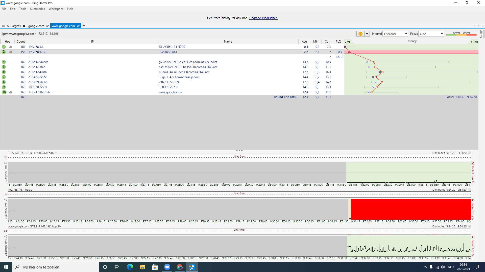Viewport: 485px width, 272px height.
Task: Select the hop 1 green status circle
Action: click(x=4, y=47)
